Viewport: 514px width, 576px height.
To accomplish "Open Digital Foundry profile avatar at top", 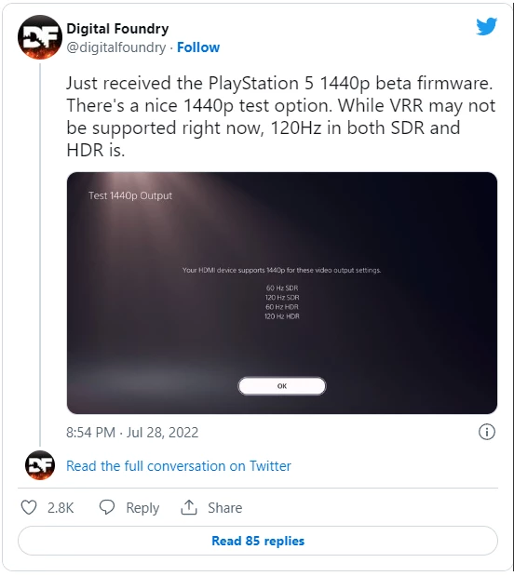I will coord(40,37).
